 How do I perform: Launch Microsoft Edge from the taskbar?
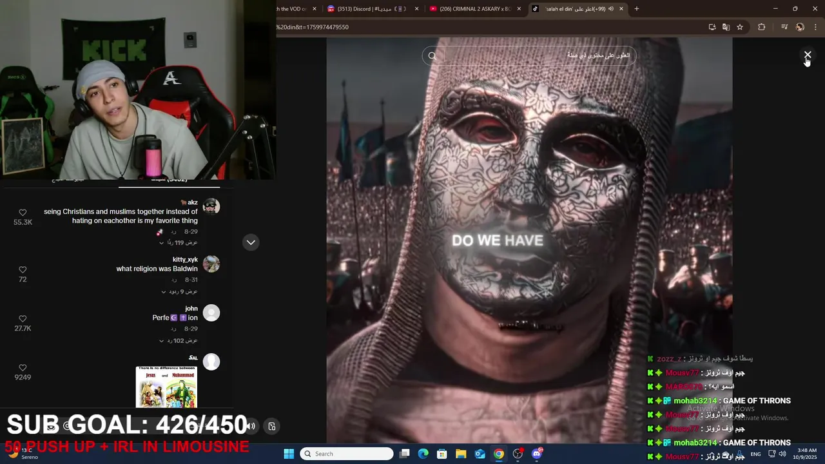(423, 454)
